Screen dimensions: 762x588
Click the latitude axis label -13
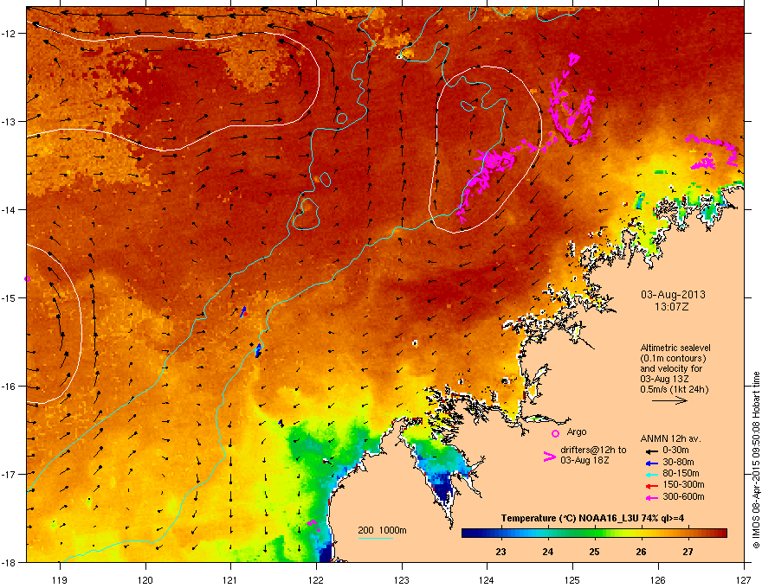point(9,122)
